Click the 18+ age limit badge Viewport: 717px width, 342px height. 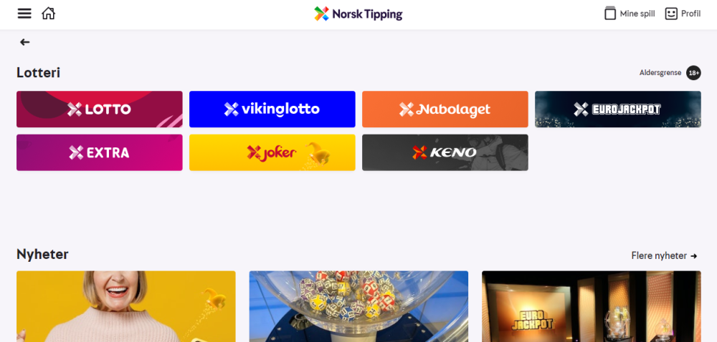coord(693,73)
